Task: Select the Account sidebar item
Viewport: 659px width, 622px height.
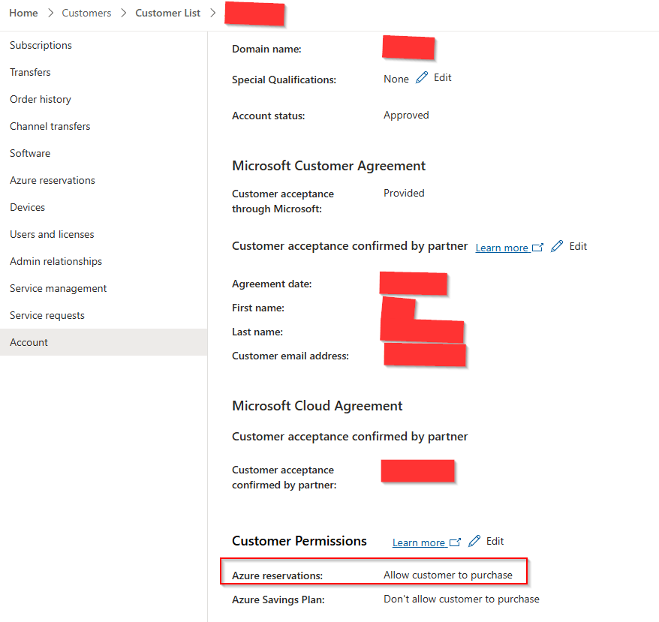Action: point(104,342)
